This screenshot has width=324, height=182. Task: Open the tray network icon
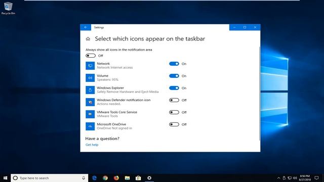(x=290, y=178)
